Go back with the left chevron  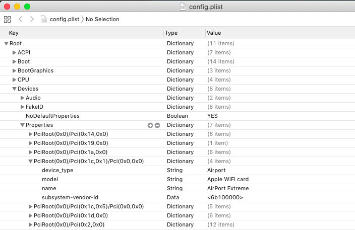coord(20,19)
